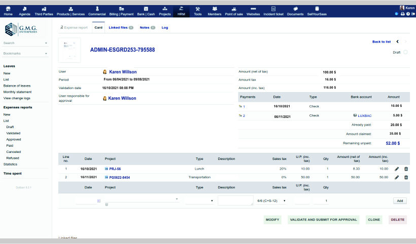Edit line 1 with pencil icon
416x244 pixels.
point(397,169)
